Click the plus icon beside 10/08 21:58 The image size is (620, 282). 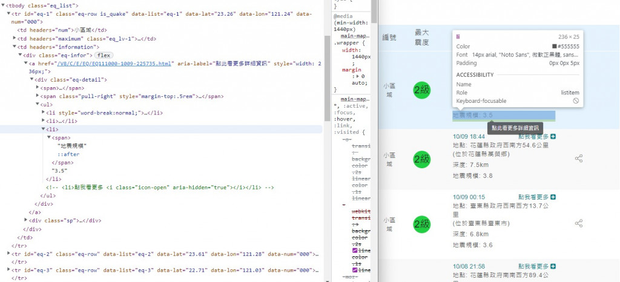pos(553,267)
